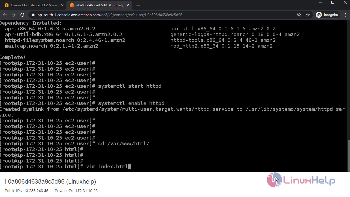Screen dimensions: 350x197
Task: Click the EC2 favicon on Linuxhelp tab
Action: click(72, 5)
